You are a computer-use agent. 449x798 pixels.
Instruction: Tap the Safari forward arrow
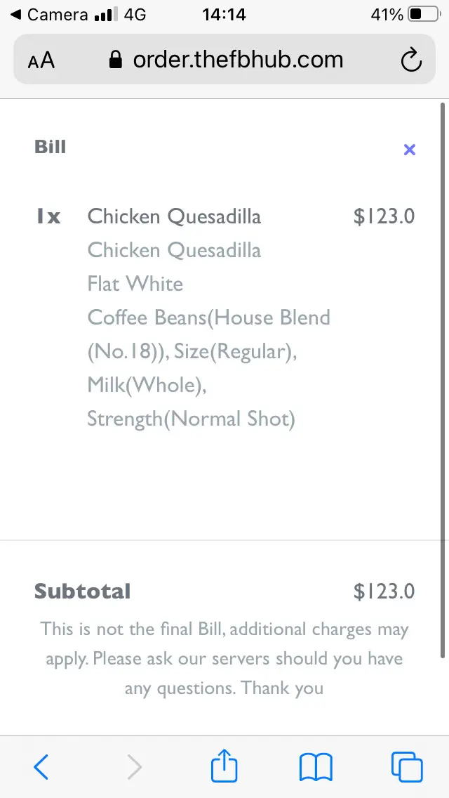134,766
